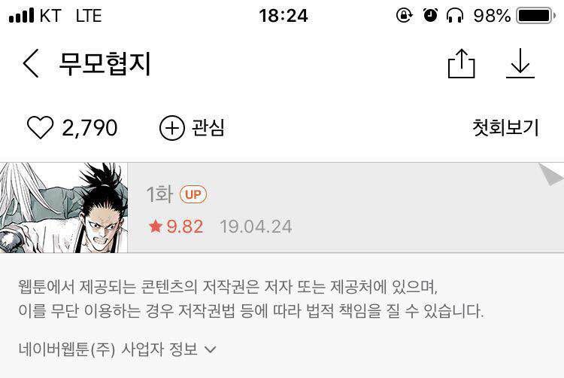Tap the red star rating 9.82
Image resolution: width=564 pixels, height=378 pixels.
pos(176,227)
